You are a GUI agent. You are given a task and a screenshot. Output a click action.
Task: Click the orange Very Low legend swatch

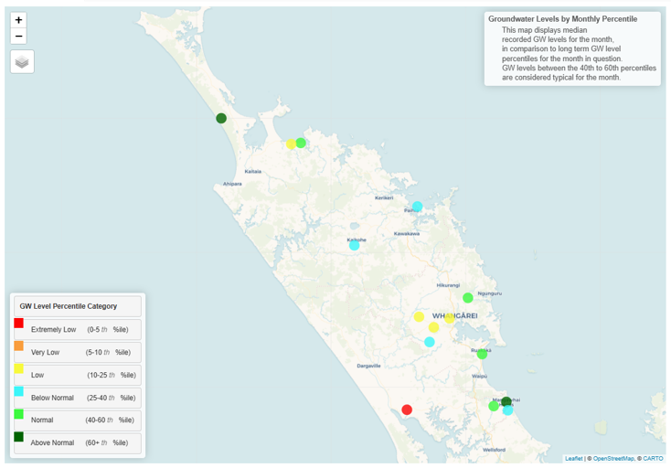[18, 346]
